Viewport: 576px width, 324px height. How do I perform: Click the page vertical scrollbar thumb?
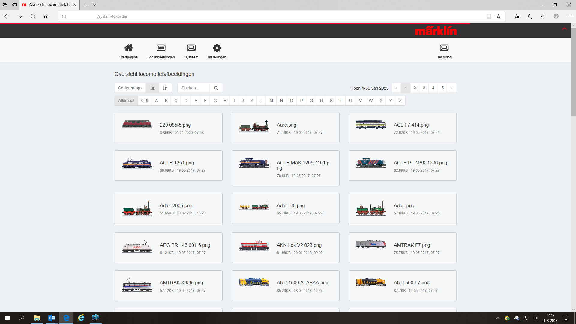coord(573,72)
